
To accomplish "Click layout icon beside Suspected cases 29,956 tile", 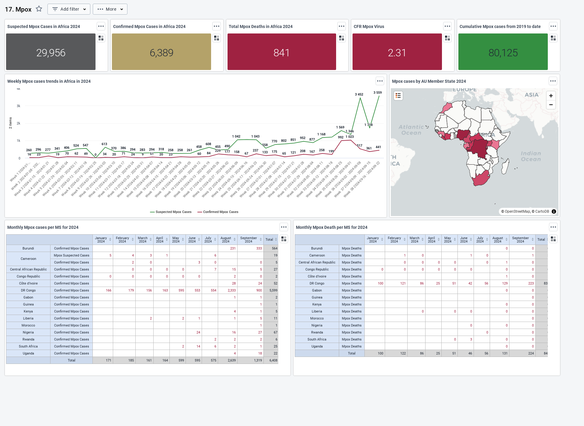I will tap(101, 38).
